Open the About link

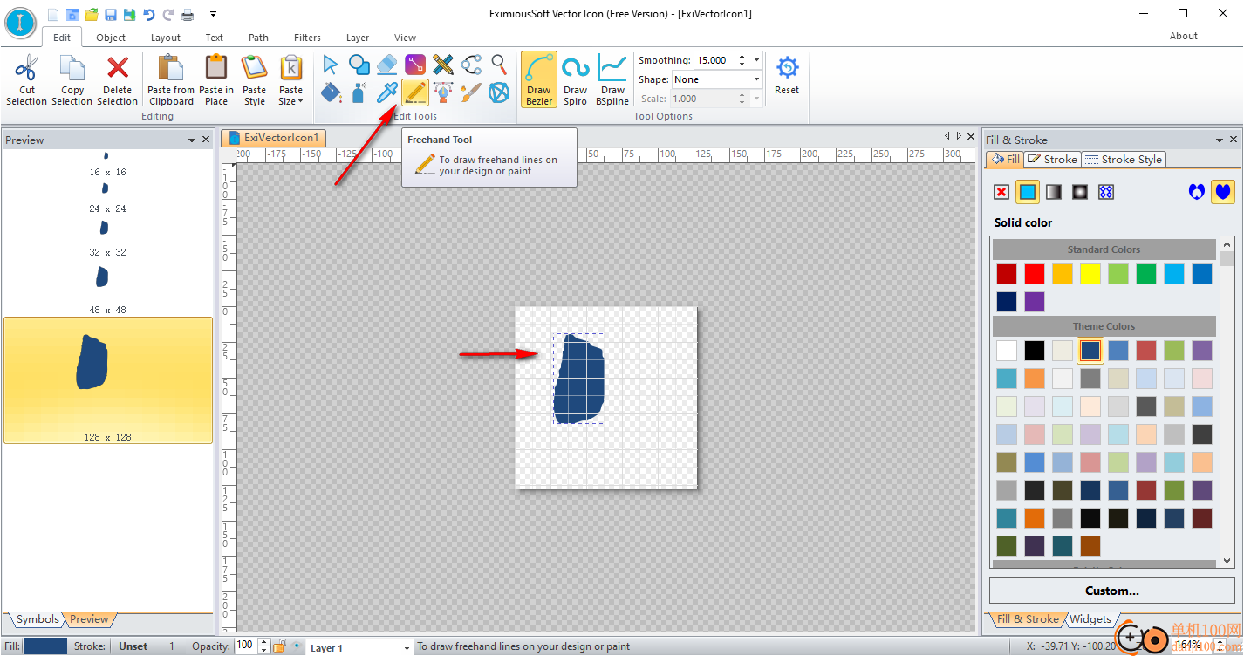click(x=1183, y=36)
